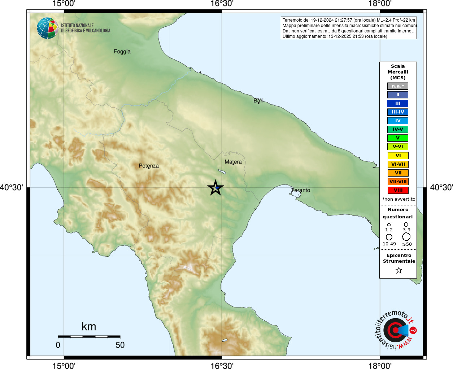Select the blue III intensity swatch
The image size is (453, 369).
[398, 103]
